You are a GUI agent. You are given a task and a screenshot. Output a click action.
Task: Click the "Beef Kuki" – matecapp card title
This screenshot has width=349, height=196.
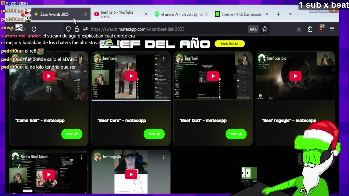[203, 120]
